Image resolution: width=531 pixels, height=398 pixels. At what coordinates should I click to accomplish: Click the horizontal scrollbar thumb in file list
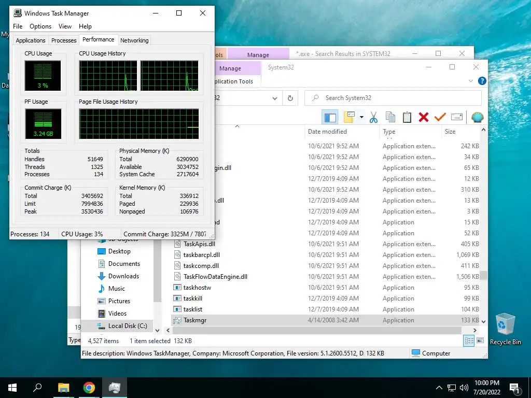317,330
